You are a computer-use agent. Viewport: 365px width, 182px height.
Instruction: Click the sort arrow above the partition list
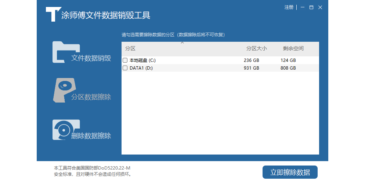(182, 43)
